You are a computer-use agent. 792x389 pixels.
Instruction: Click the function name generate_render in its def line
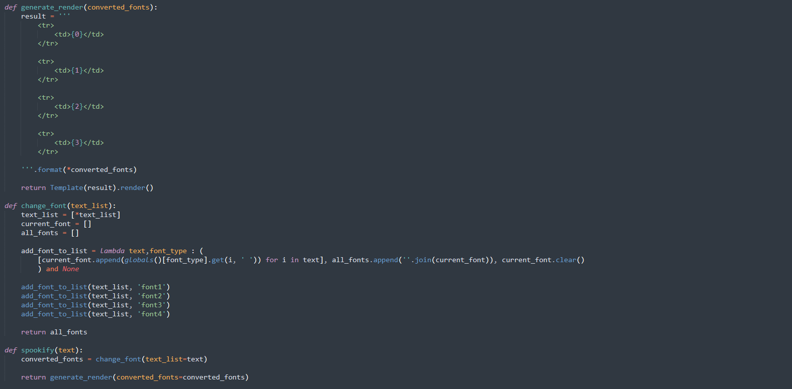click(x=52, y=7)
